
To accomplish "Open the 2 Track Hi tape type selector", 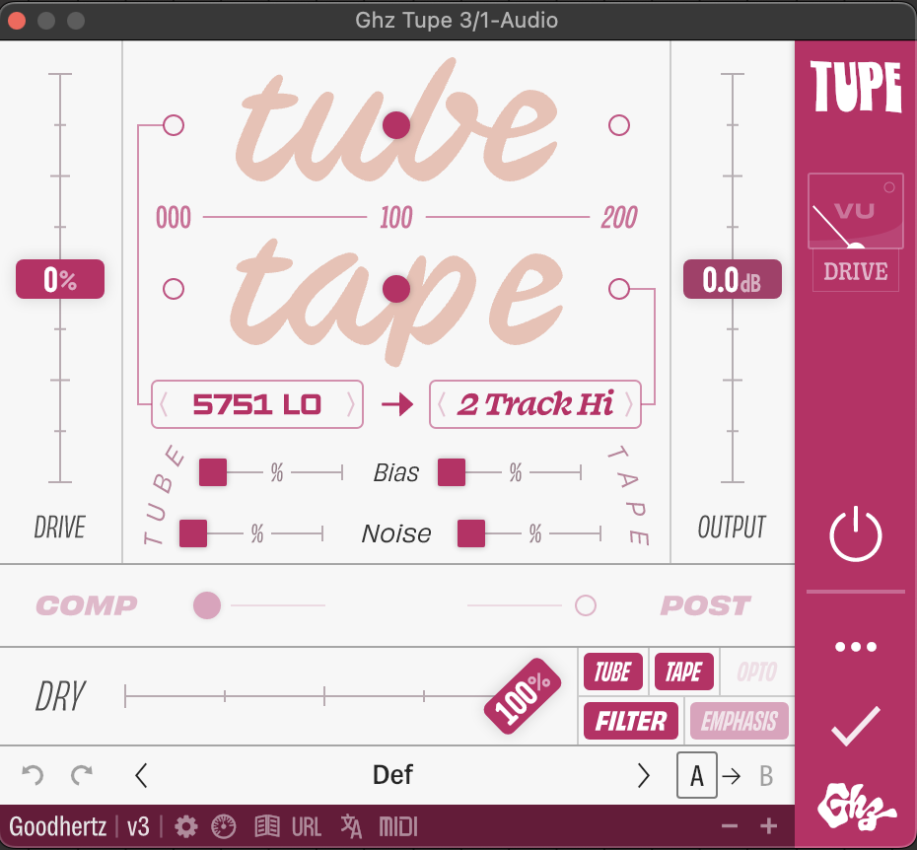I will tap(534, 404).
